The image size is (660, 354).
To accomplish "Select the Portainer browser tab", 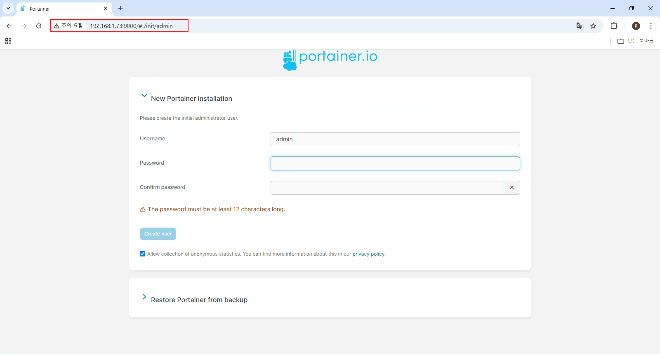I will [x=64, y=9].
